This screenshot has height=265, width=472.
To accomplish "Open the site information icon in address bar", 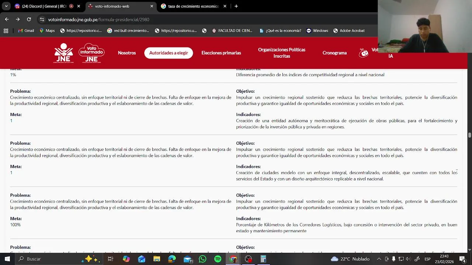I will (x=42, y=20).
